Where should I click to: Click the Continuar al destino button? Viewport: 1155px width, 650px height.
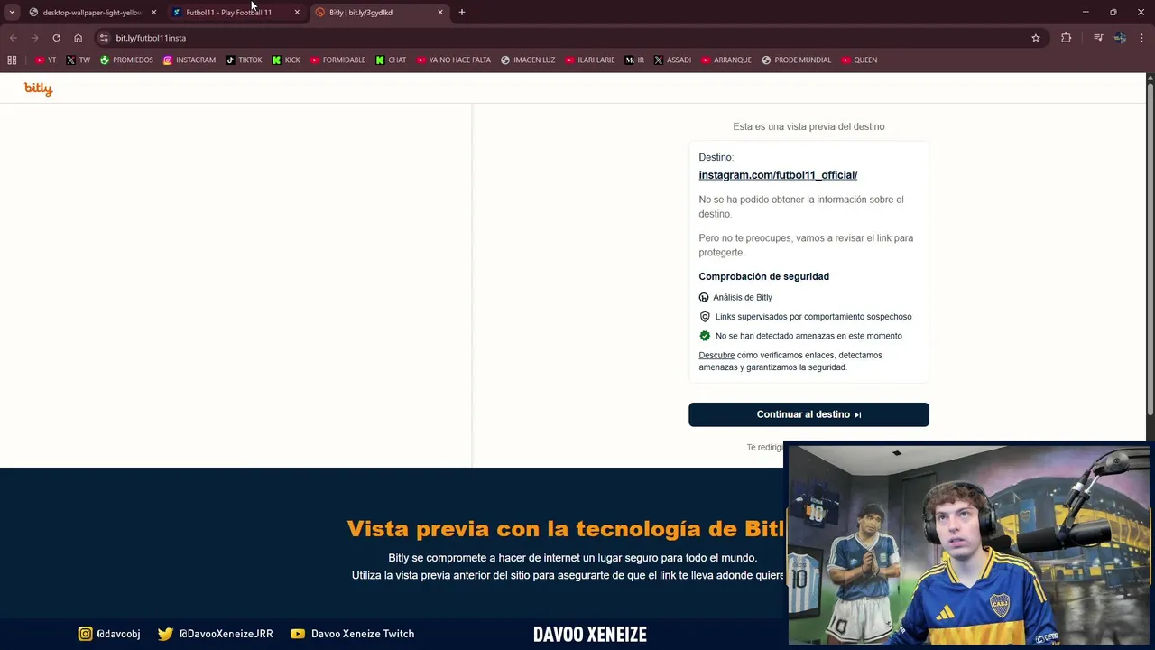[808, 414]
